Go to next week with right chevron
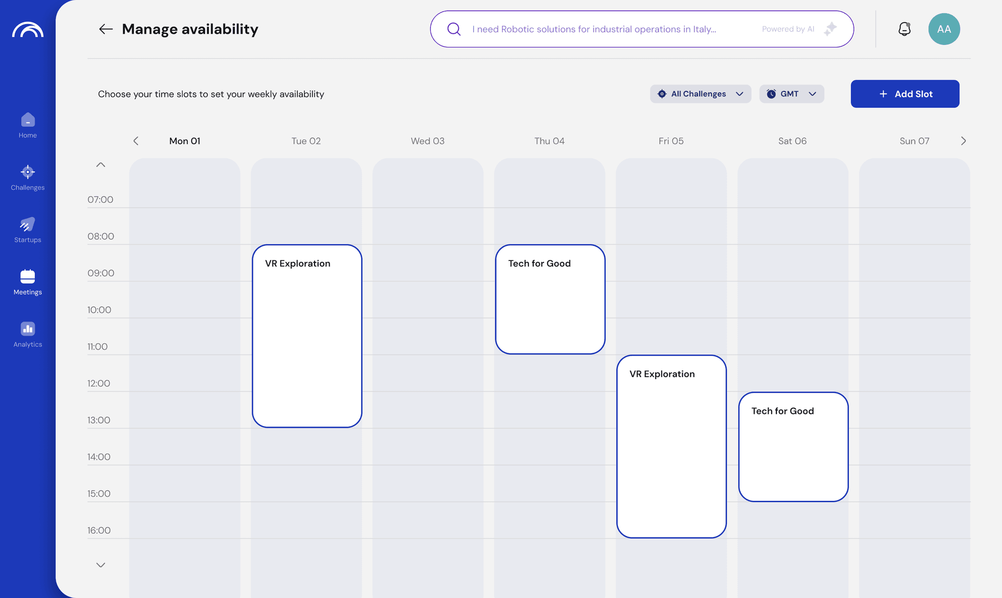The width and height of the screenshot is (1002, 598). tap(963, 141)
